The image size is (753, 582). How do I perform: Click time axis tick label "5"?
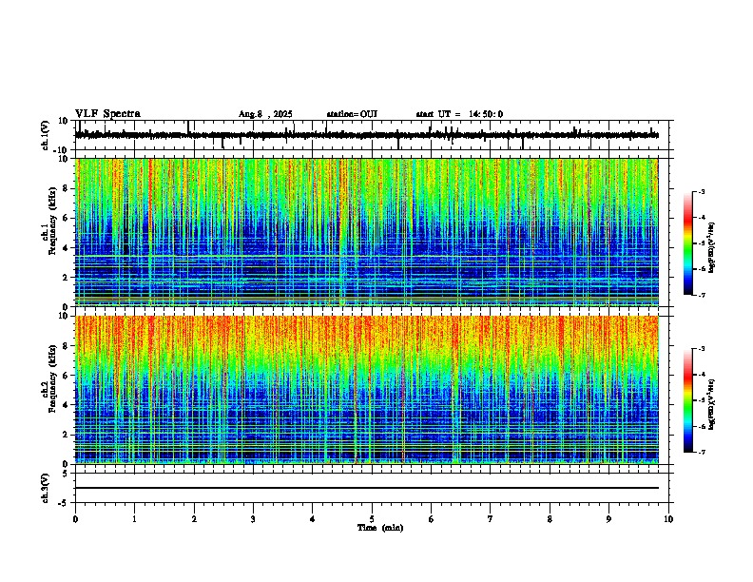tap(372, 519)
